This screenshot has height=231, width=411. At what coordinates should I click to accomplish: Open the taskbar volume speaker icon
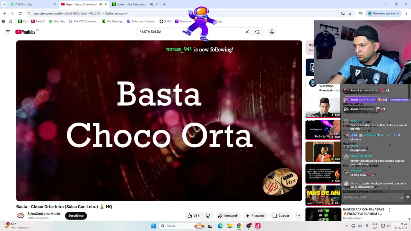click(x=388, y=226)
